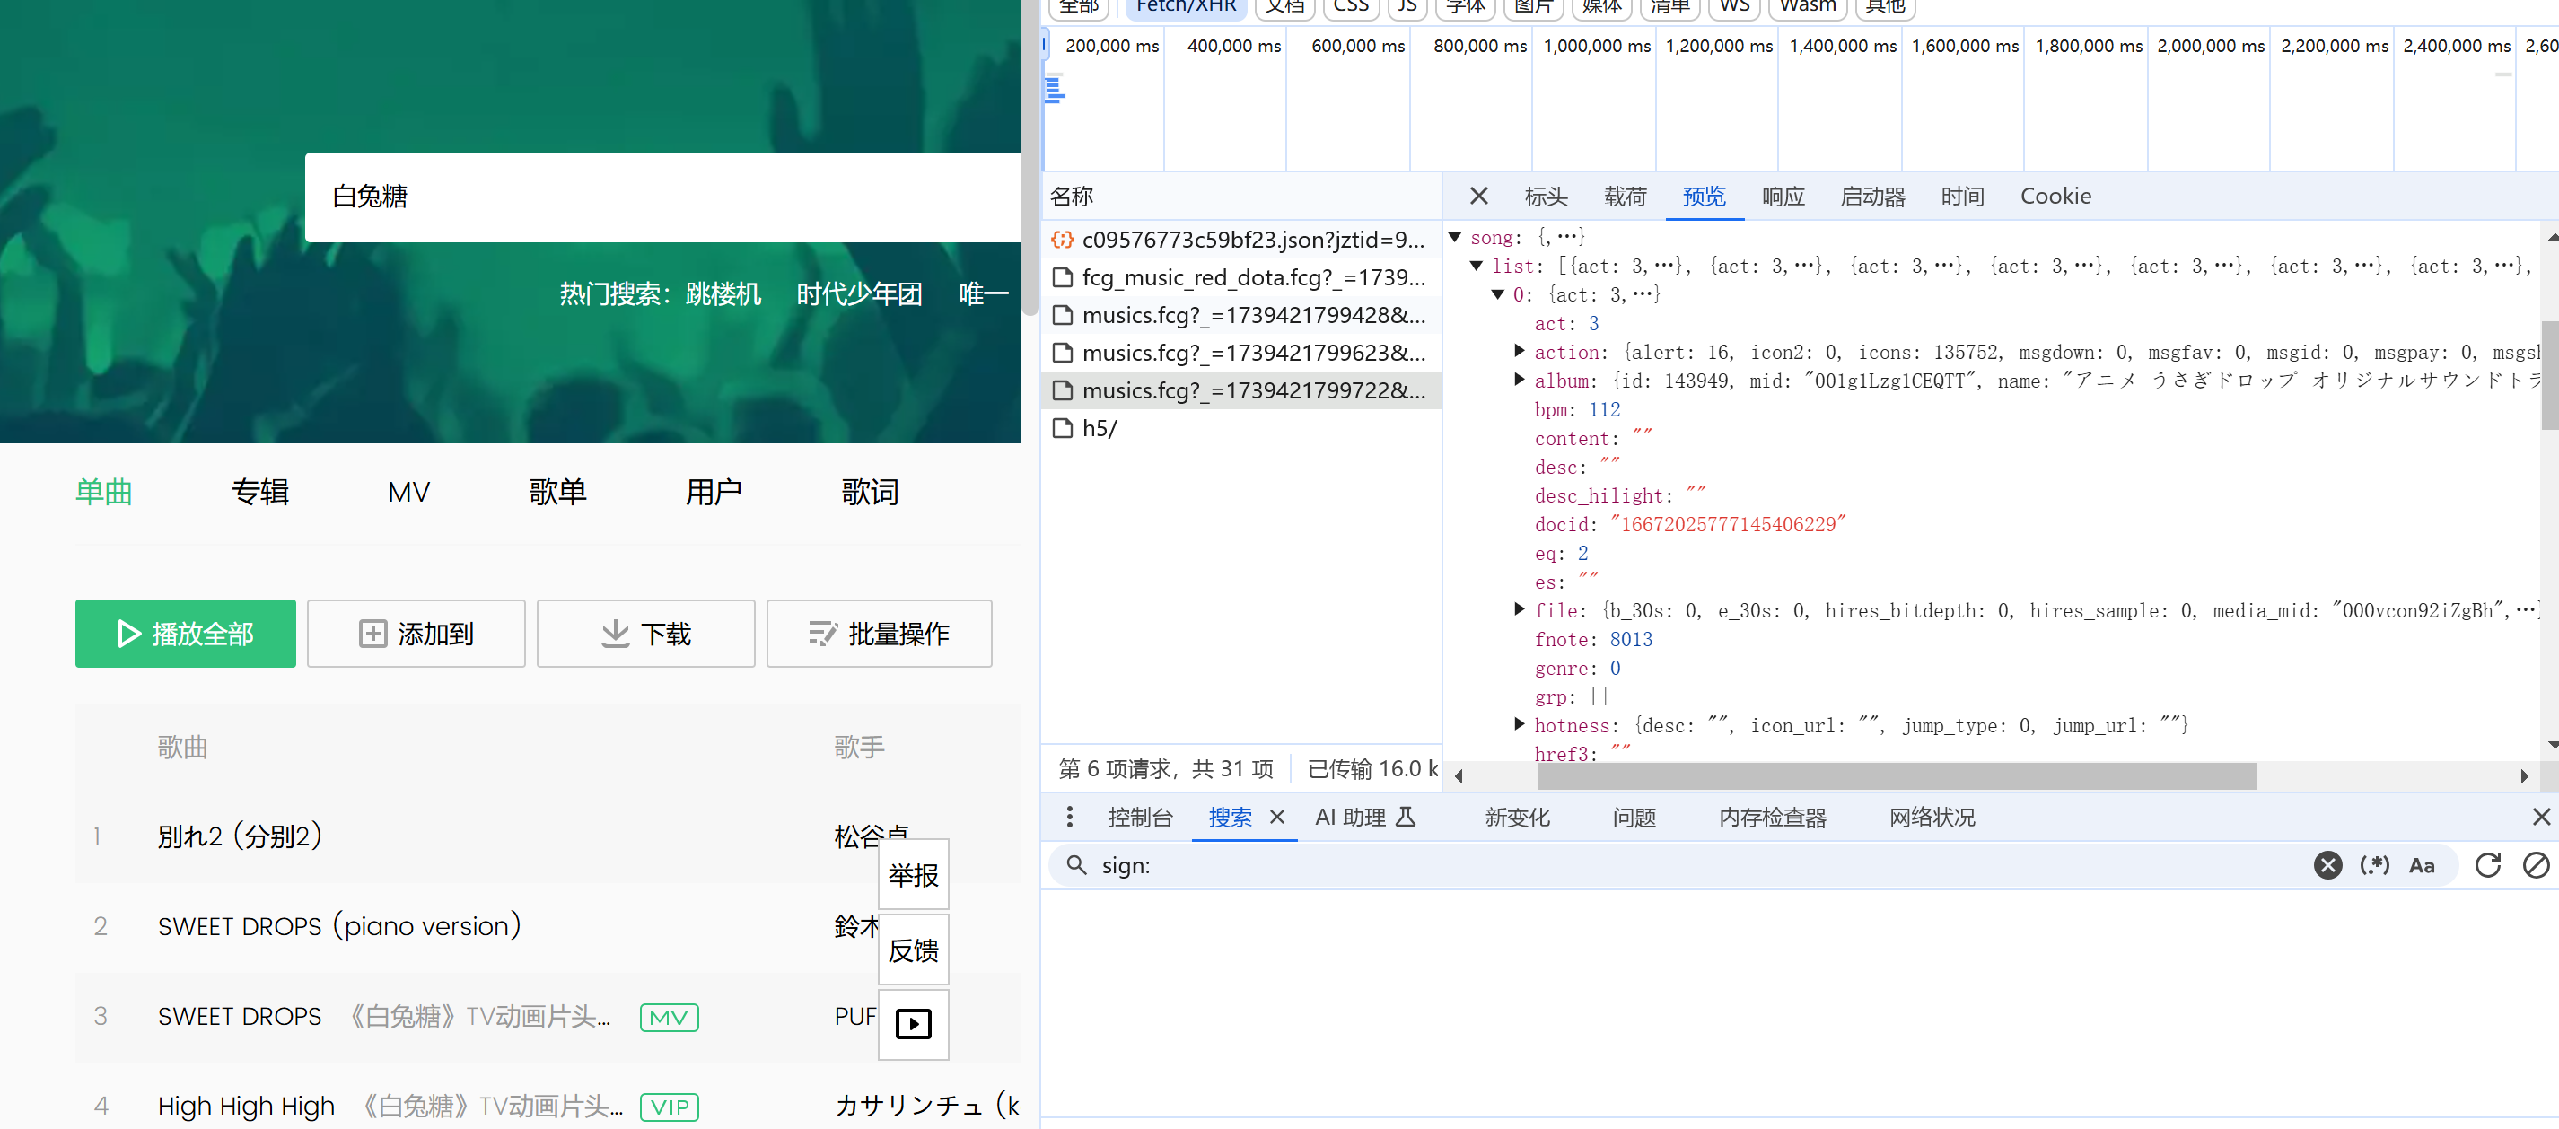Expand the action object in the preview
This screenshot has height=1129, width=2559.
(x=1519, y=352)
